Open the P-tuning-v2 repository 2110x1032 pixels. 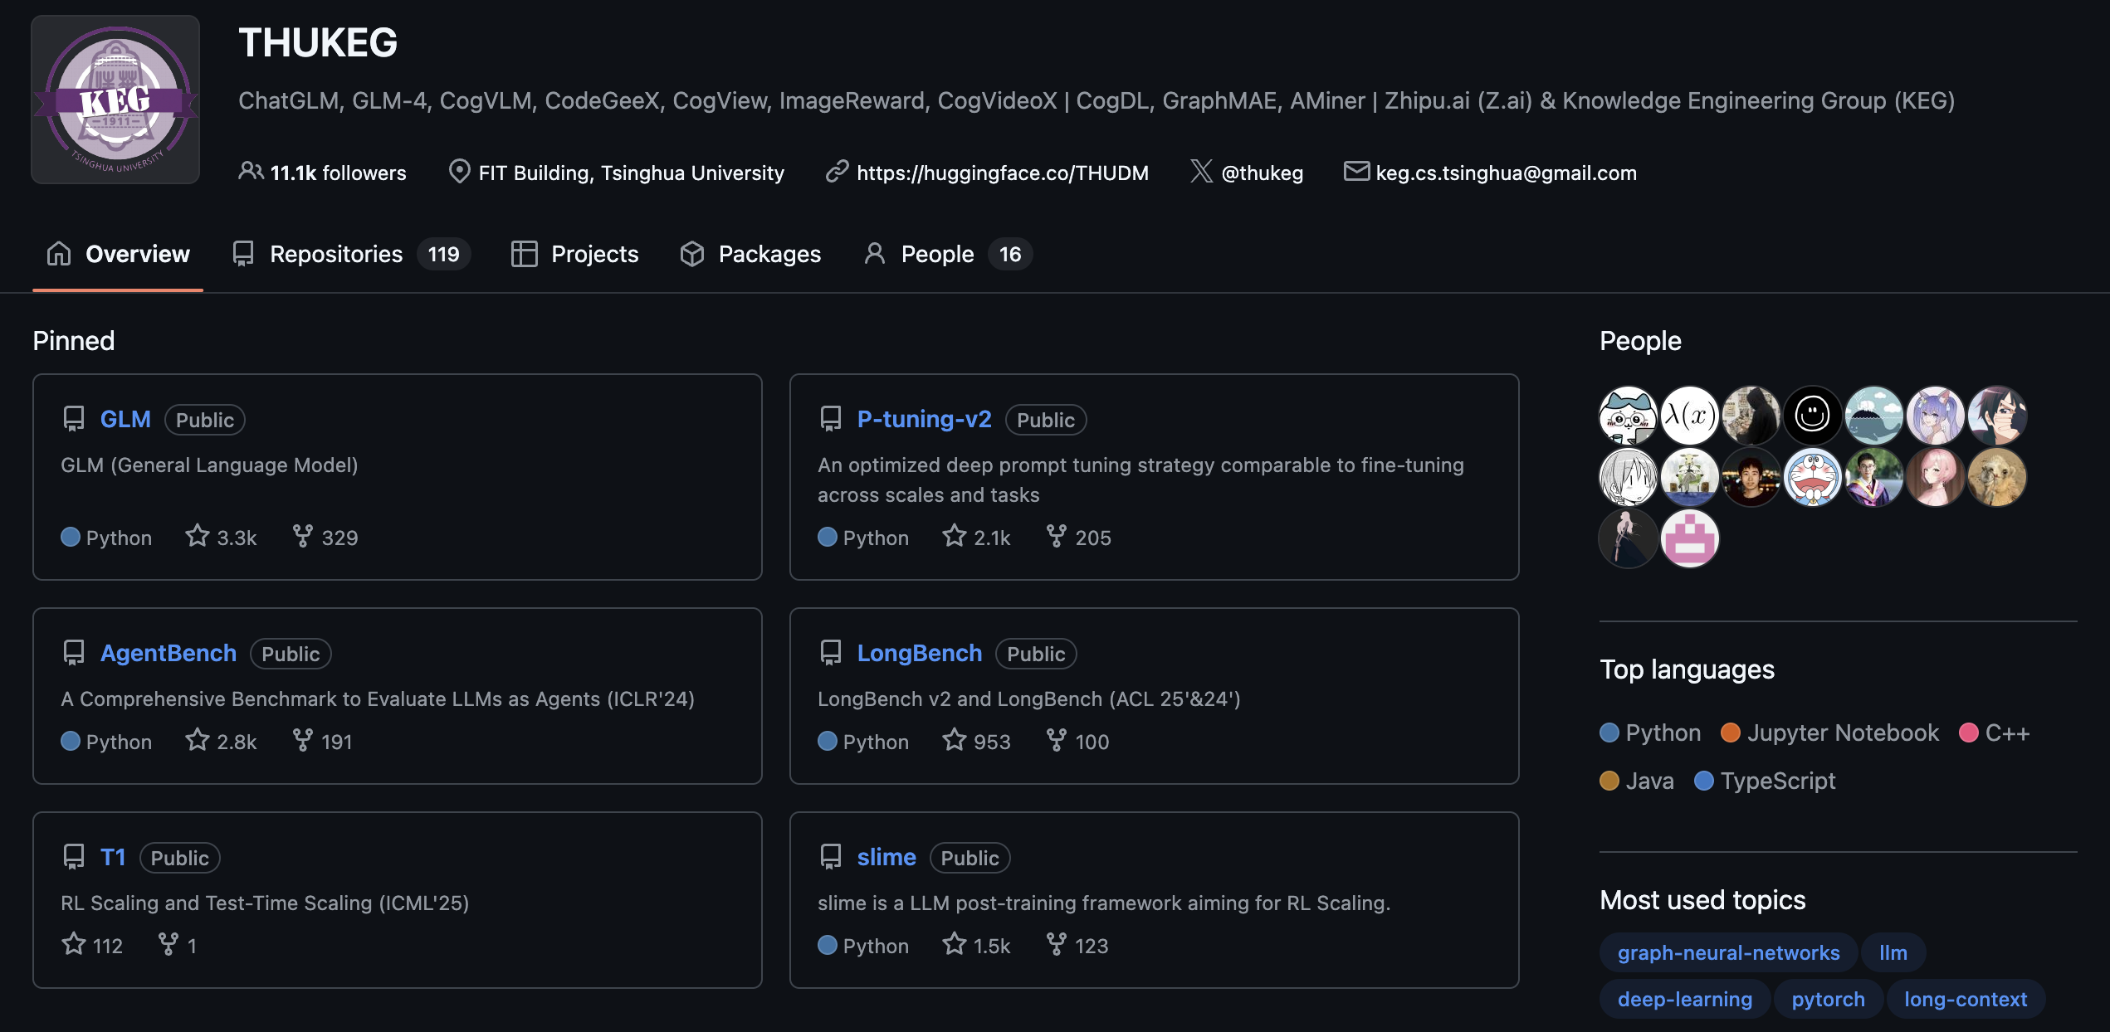point(925,419)
